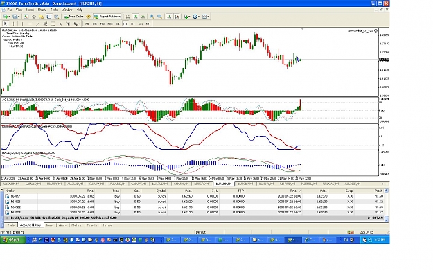Select the Text tool (A)
This screenshot has width=433, height=271.
click(60, 24)
